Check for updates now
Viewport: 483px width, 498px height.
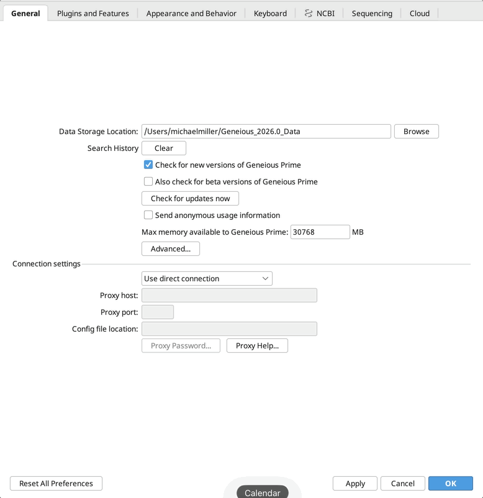click(x=190, y=198)
